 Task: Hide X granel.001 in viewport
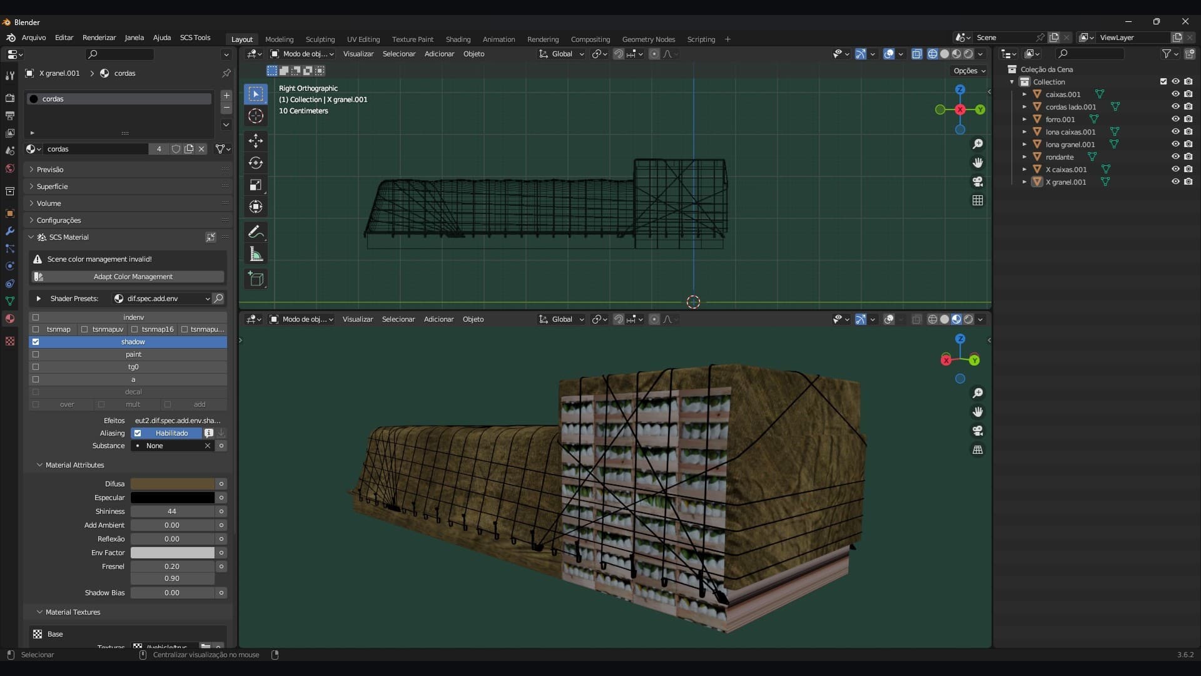point(1175,182)
